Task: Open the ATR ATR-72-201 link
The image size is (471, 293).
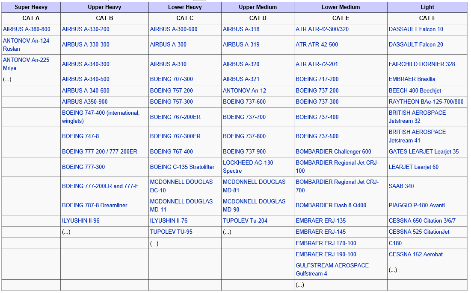Action: (x=317, y=64)
